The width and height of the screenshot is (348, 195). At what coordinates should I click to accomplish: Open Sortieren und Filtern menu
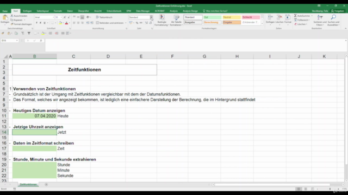(320, 20)
